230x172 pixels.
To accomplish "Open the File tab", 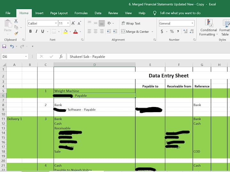I will click(8, 13).
